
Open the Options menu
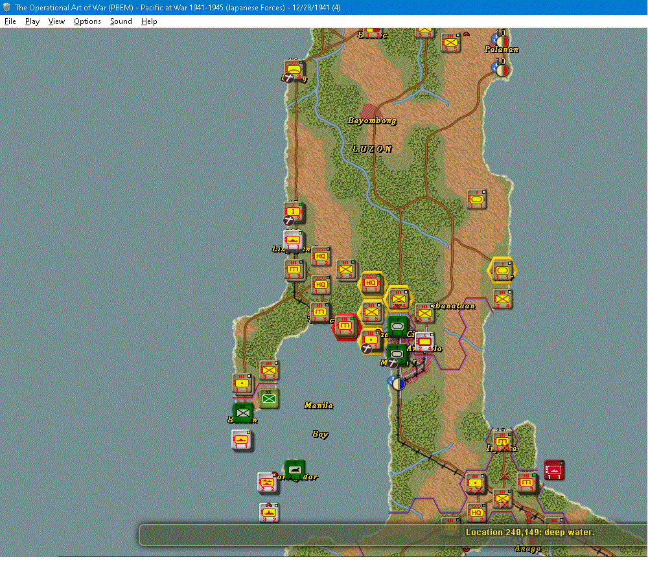[87, 21]
